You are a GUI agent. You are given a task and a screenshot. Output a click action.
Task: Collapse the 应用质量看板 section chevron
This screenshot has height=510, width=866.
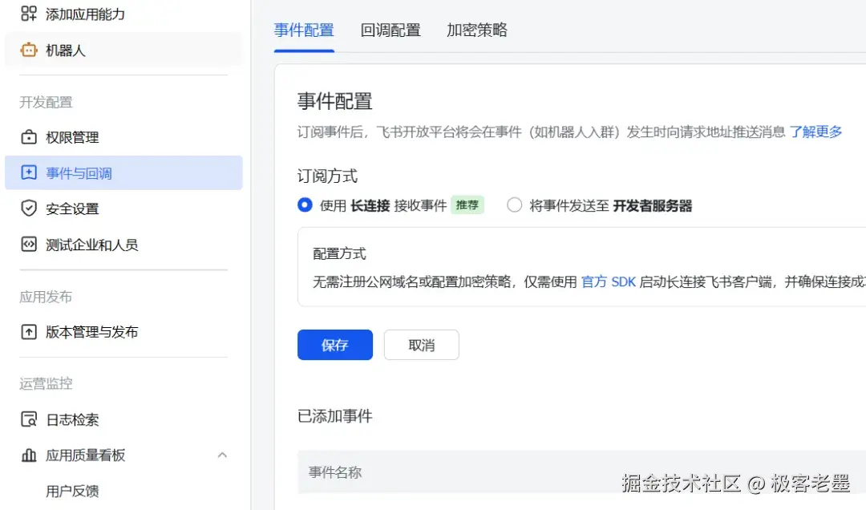[222, 455]
